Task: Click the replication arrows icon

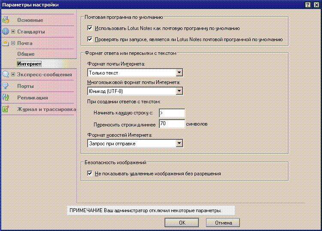Action: pyautogui.click(x=6, y=97)
